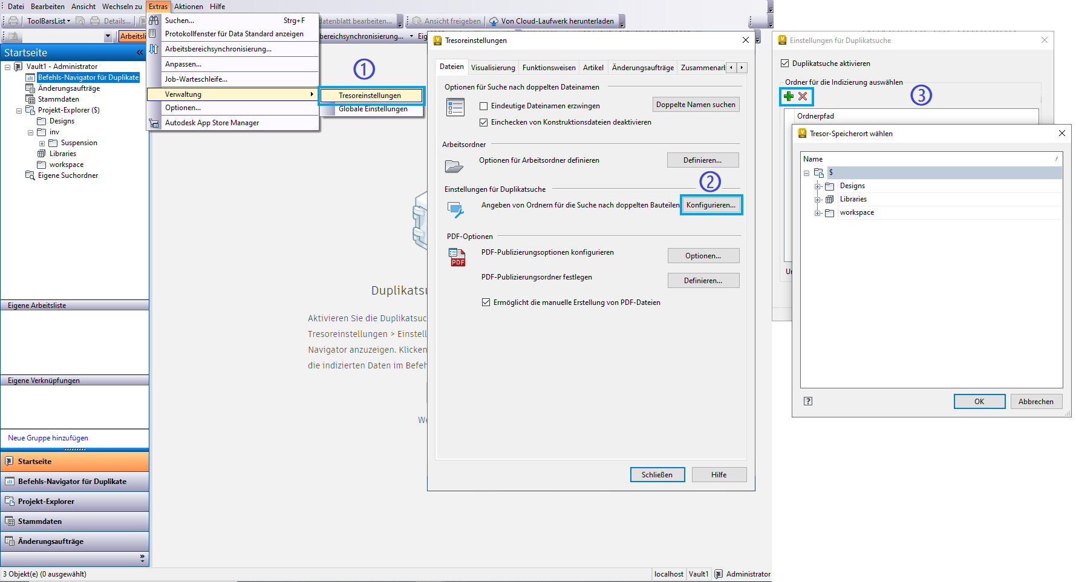Collapse the inv folder node
The height and width of the screenshot is (582, 1076).
click(x=30, y=132)
